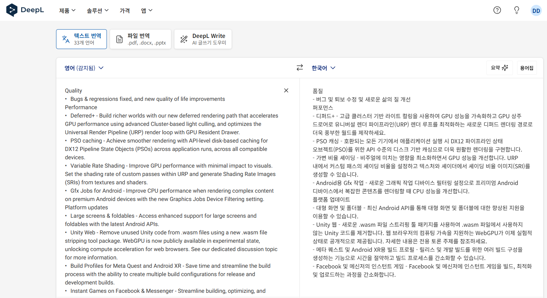Viewport: 547px width, 298px height.
Task: Click the source heading 'Performance'
Action: coord(81,107)
